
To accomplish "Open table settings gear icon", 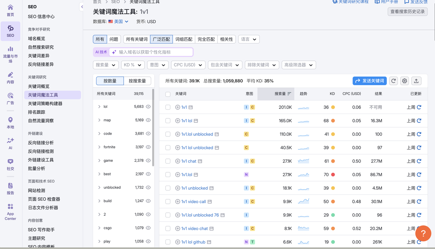I will tap(404, 81).
